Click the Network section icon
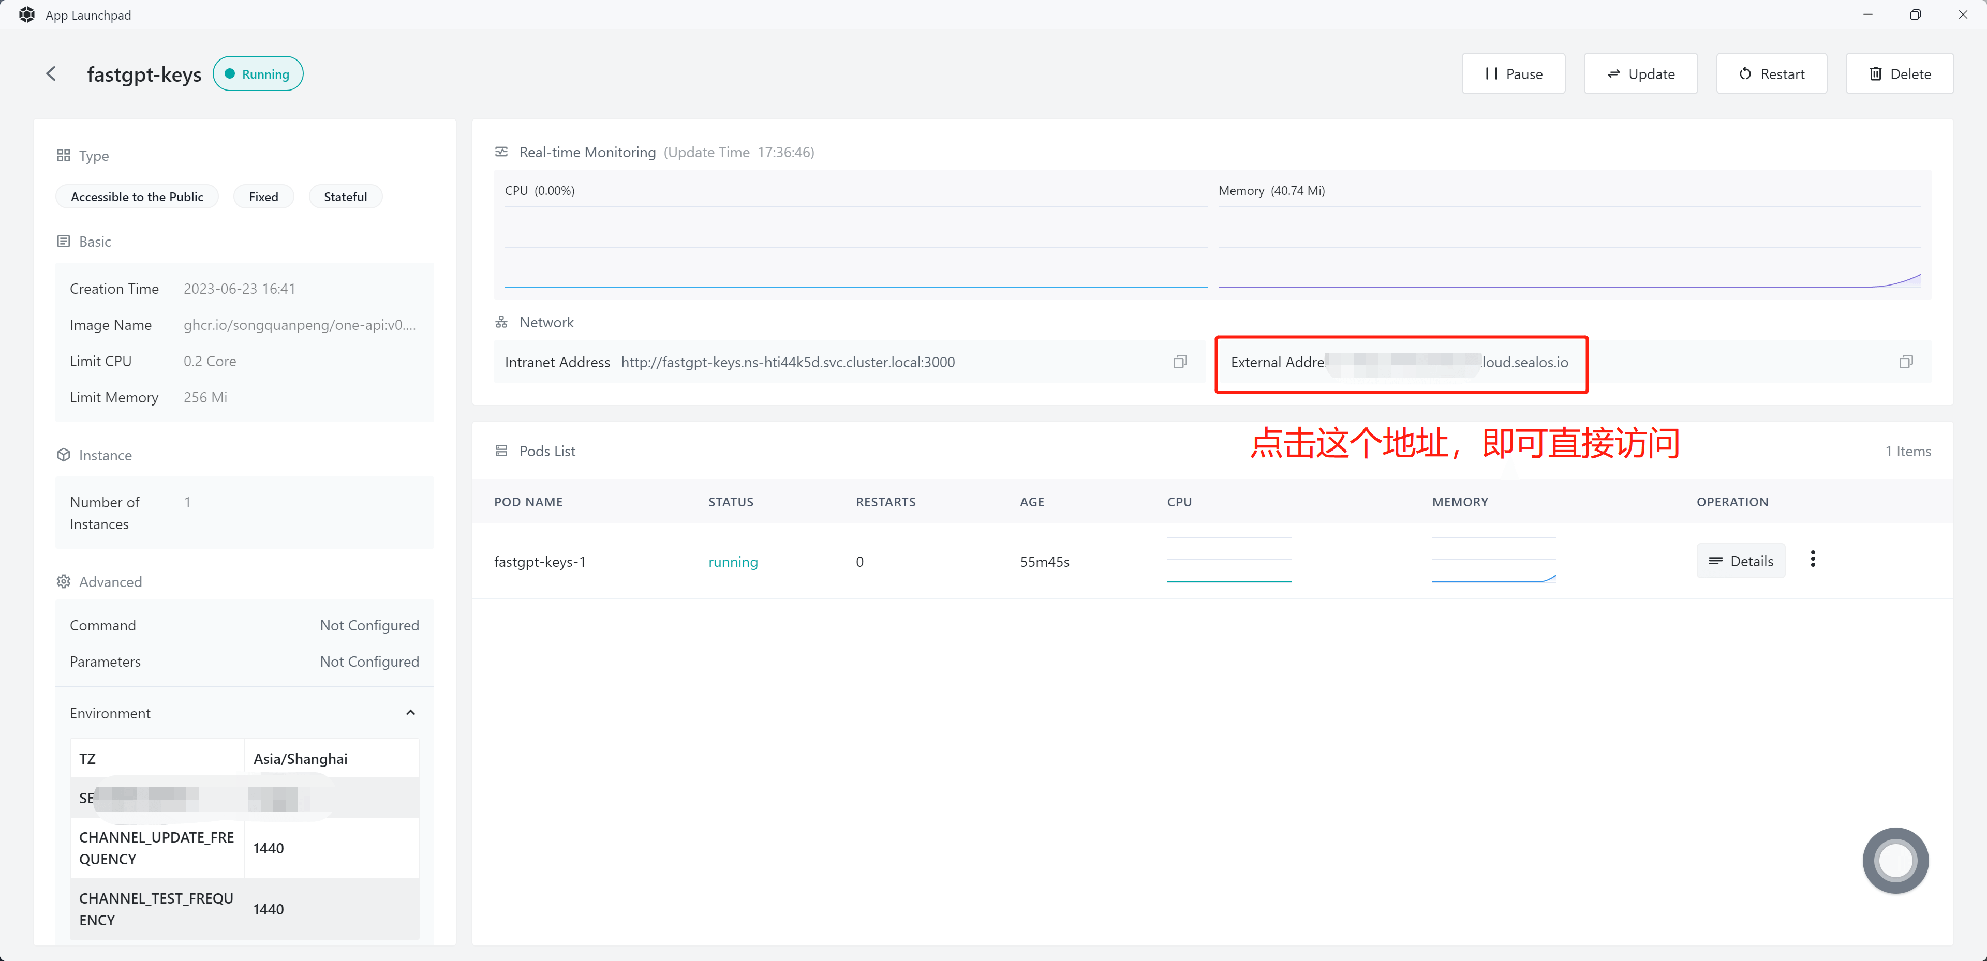Screen dimensions: 1987x961 501,322
